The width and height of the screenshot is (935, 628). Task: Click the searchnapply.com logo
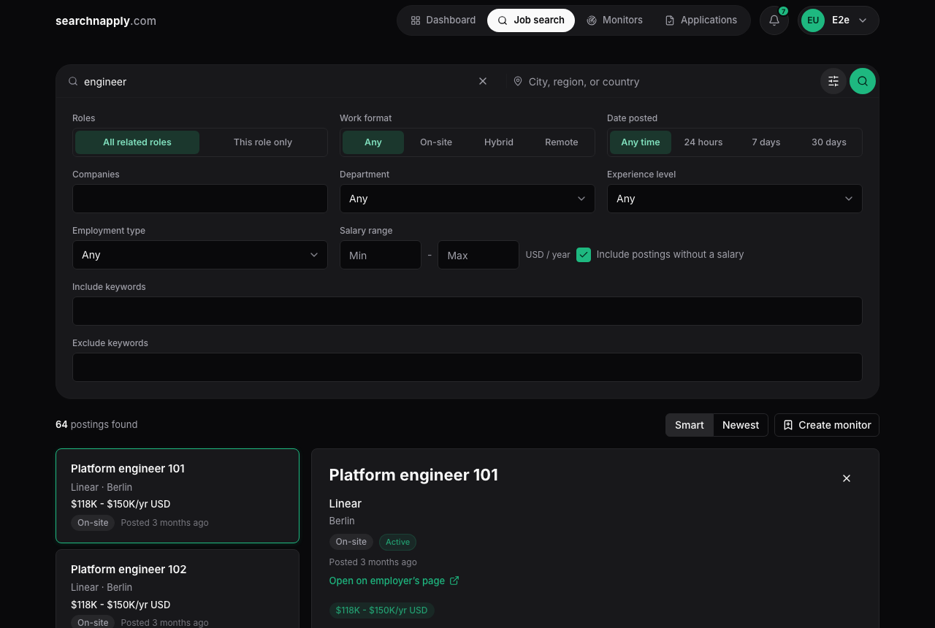click(x=106, y=20)
